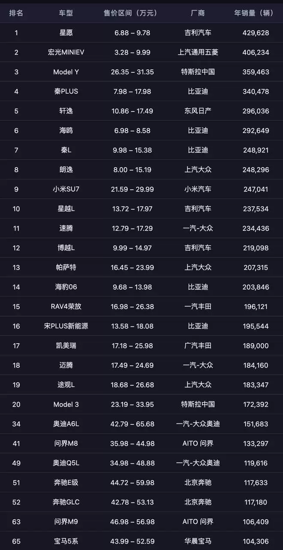Screen dimensions: 283x550
Task: Click manufacturer 上汽通用五菱
Action: (x=198, y=52)
